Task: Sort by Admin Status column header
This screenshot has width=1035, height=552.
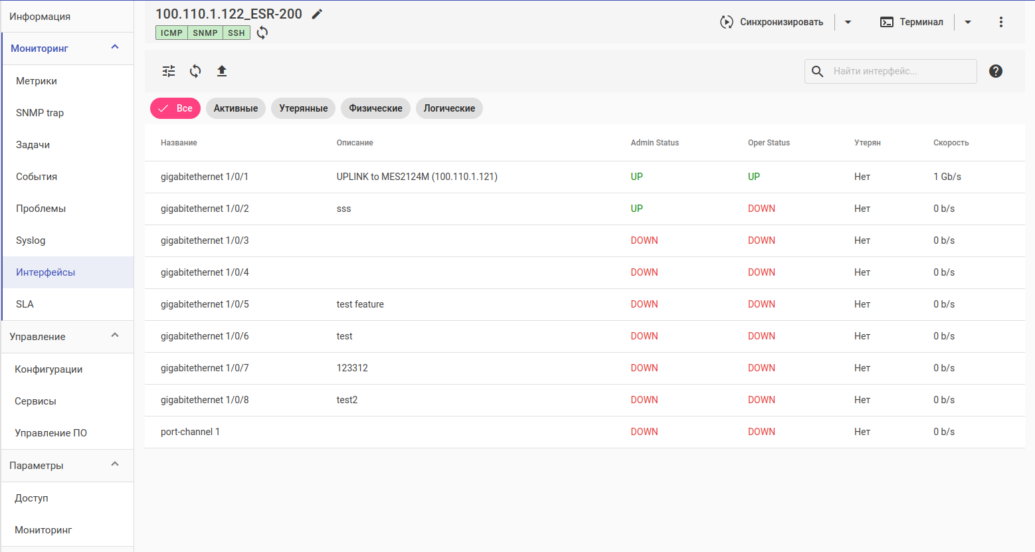Action: coord(655,143)
